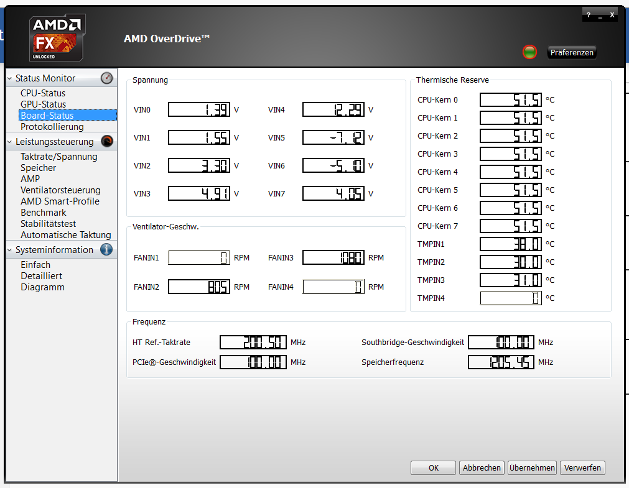The height and width of the screenshot is (488, 629).
Task: Click the VIN3 voltage readout
Action: click(199, 194)
